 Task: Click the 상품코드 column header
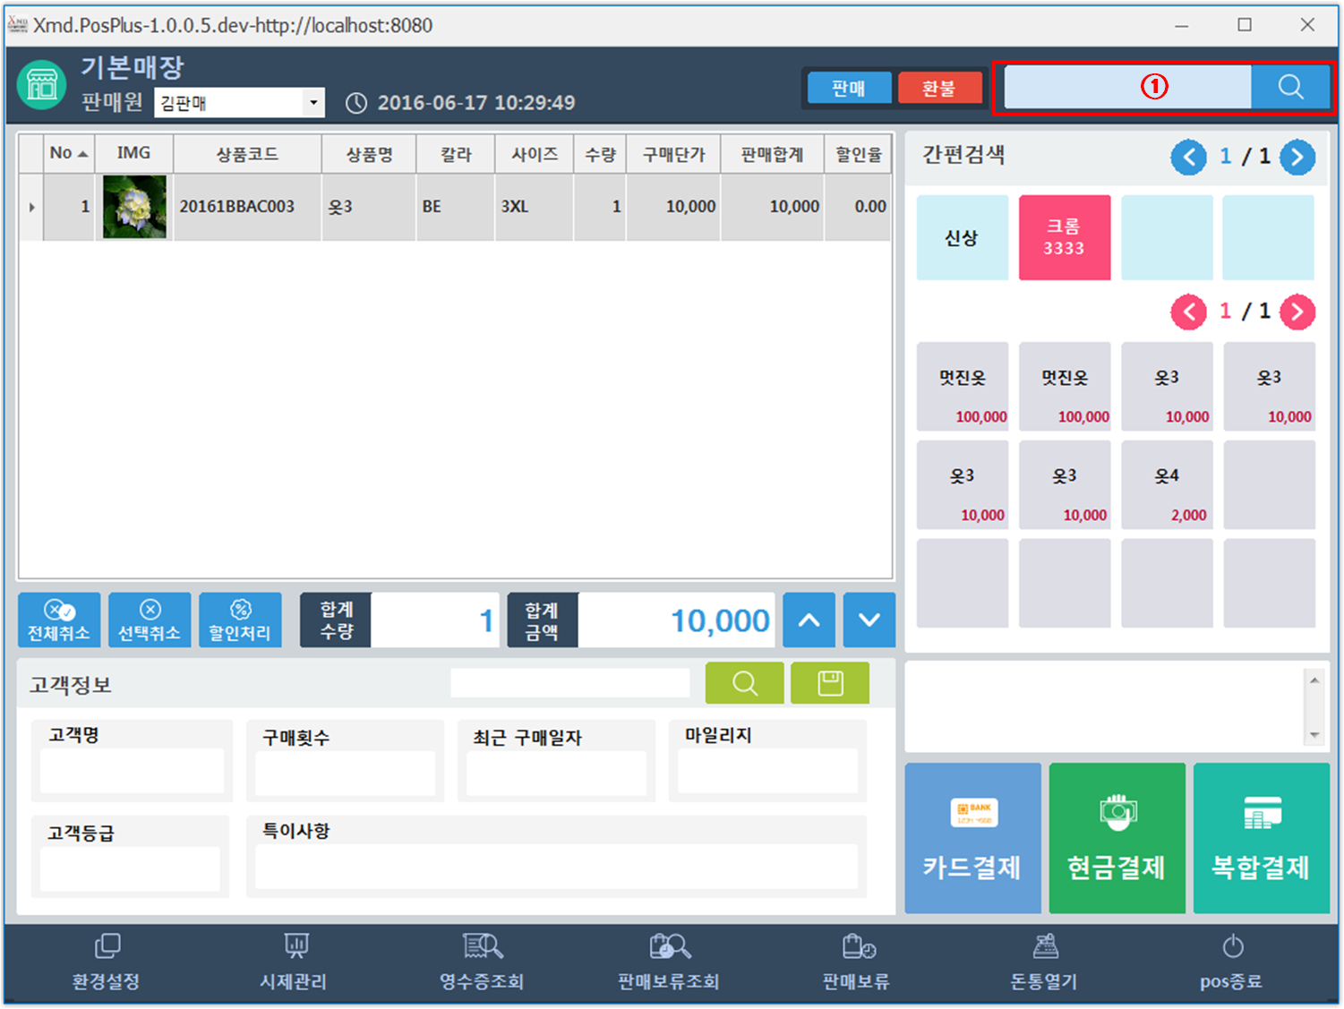pos(247,154)
